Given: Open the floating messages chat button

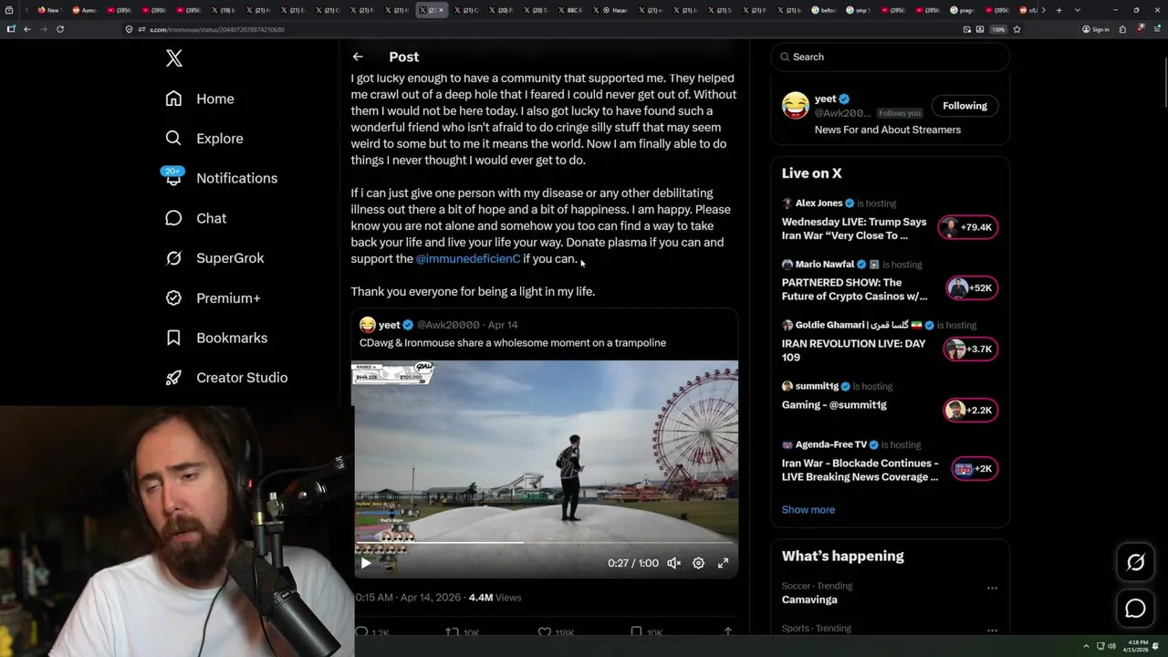Looking at the screenshot, I should (x=1135, y=609).
